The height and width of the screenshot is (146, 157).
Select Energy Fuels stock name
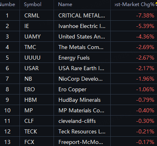74,58
